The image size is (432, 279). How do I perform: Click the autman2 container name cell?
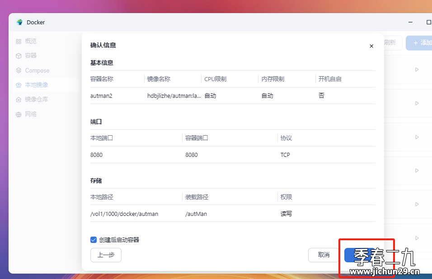tap(101, 96)
